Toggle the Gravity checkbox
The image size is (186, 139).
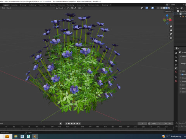pyautogui.click(x=182, y=75)
